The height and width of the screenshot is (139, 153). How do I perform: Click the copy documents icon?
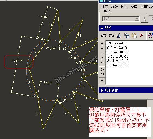tap(127, 35)
